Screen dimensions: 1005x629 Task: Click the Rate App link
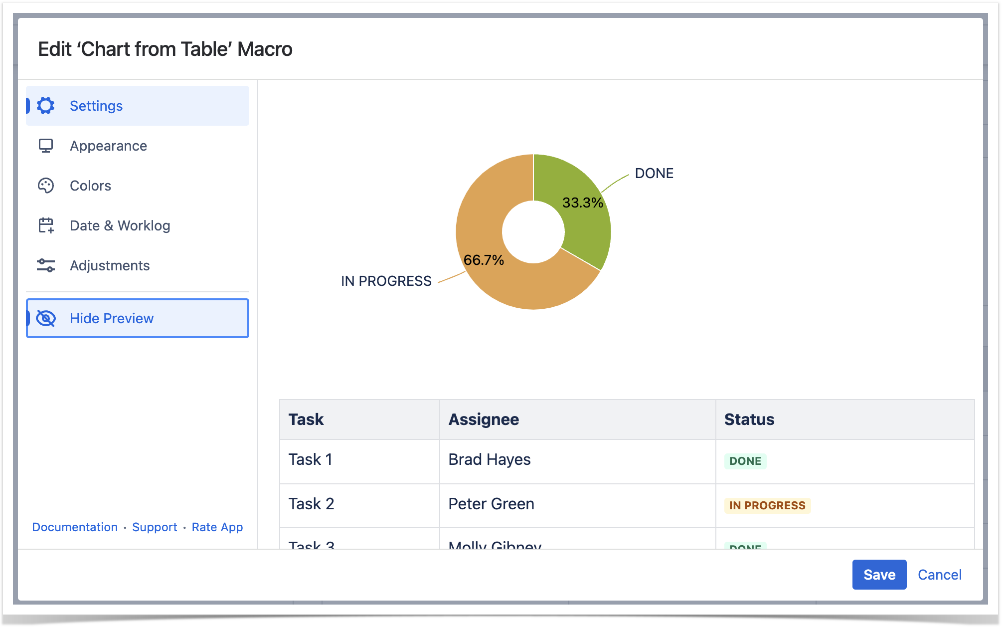[x=217, y=527]
